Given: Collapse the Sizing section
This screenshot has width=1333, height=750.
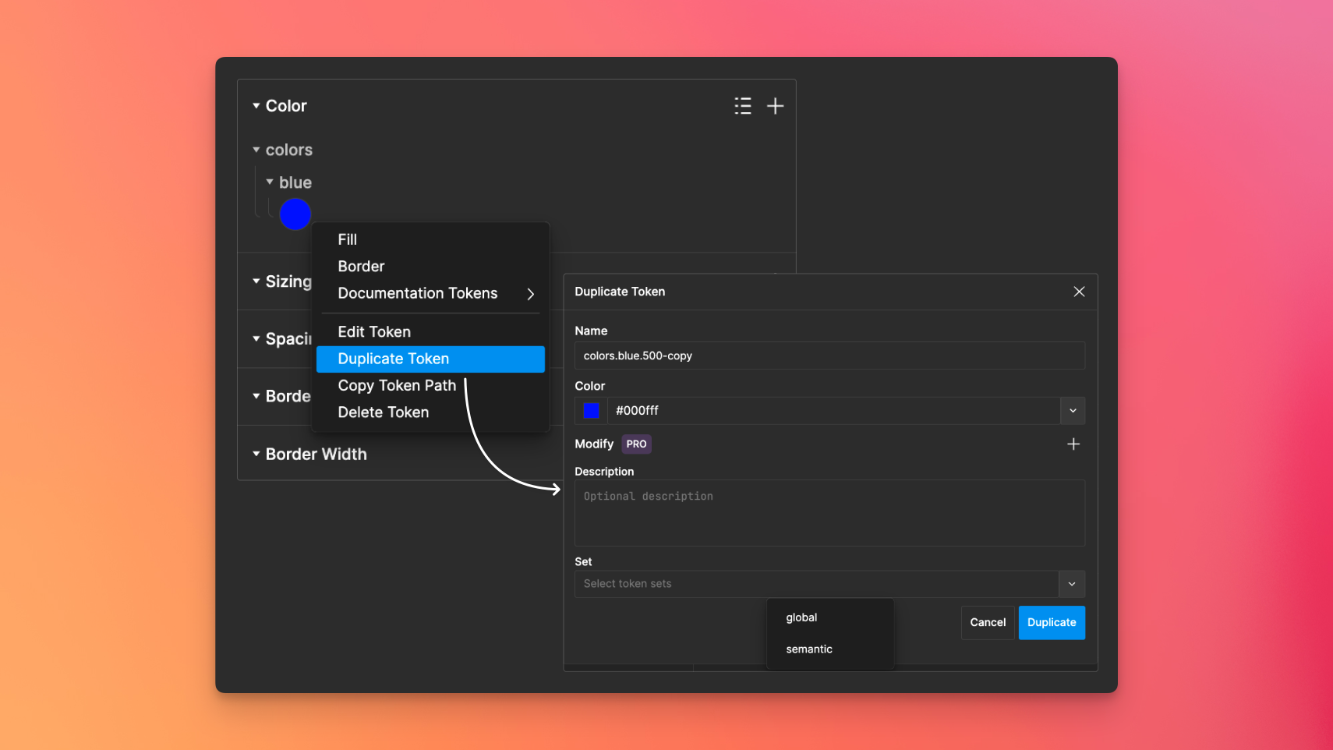Looking at the screenshot, I should tap(256, 281).
